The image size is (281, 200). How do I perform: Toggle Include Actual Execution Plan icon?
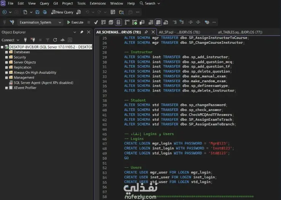pos(127,22)
